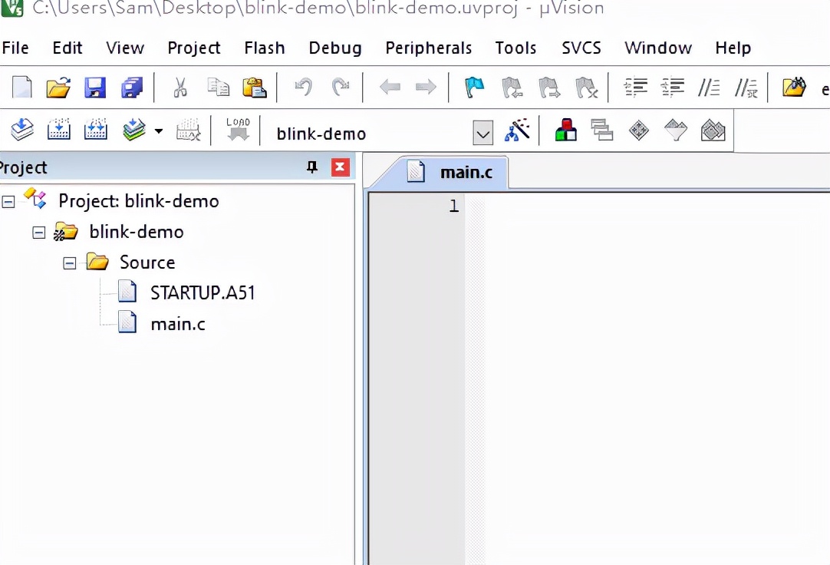Click the Rebuild all target files icon
830x565 pixels.
pos(96,130)
